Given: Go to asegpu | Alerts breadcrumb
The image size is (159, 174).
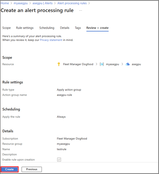Looking at the screenshot, I should click(x=43, y=3).
